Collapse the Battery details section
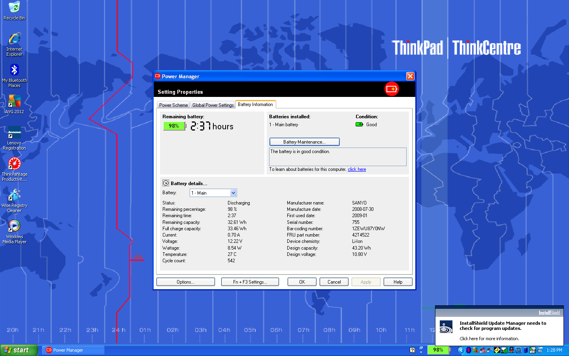The height and width of the screenshot is (356, 569). point(166,183)
